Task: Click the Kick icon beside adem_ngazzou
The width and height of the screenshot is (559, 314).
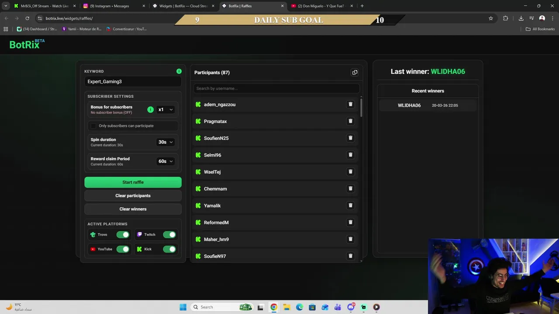Action: pyautogui.click(x=198, y=105)
